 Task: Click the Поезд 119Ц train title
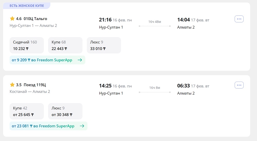(x=35, y=85)
